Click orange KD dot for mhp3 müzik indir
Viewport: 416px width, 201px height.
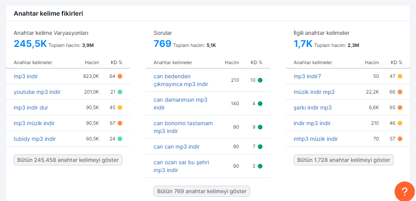[x=400, y=139]
